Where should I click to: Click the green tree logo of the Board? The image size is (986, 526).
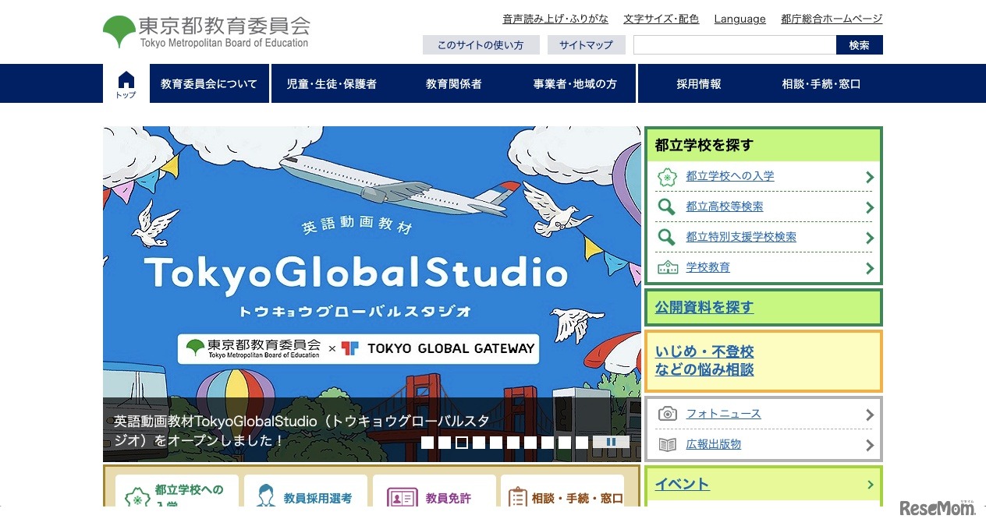coord(119,30)
